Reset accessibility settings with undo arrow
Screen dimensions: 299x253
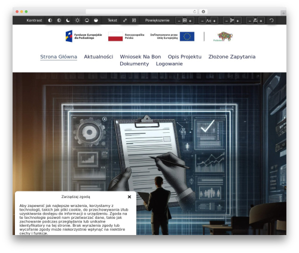tap(271, 20)
